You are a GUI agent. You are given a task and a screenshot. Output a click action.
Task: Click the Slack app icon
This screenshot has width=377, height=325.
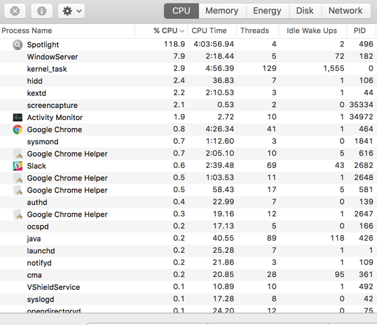click(18, 166)
